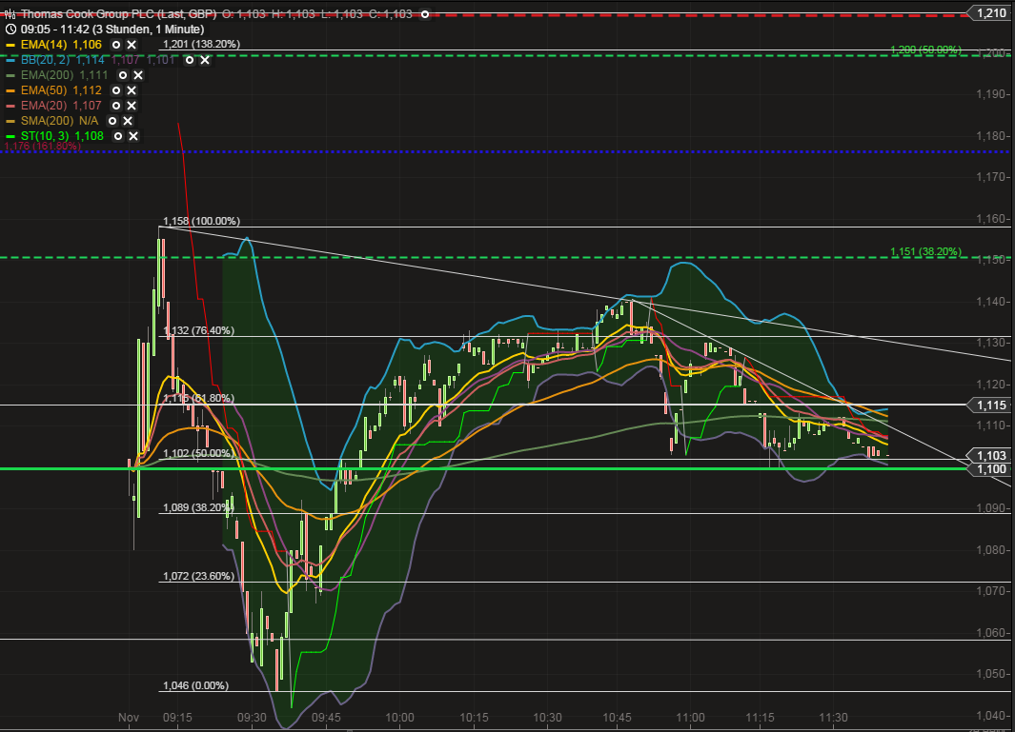Screen dimensions: 1015x732
Task: Click the green 1,100 price level tag
Action: click(x=991, y=468)
